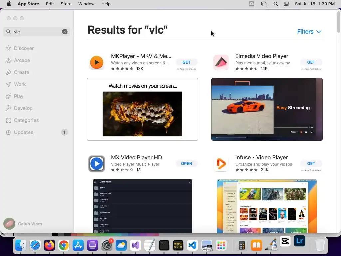
Task: View MX Video Player dark screenshot
Action: 143,206
